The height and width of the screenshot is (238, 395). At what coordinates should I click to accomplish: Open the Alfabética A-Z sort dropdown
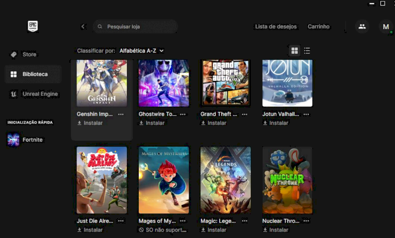(x=142, y=51)
